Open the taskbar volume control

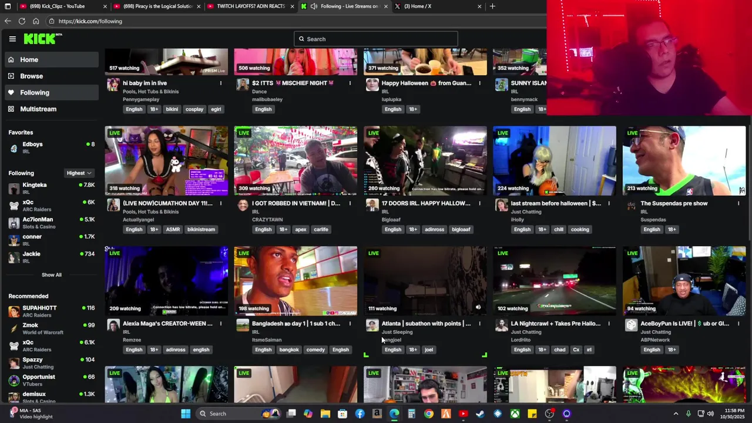coord(710,414)
